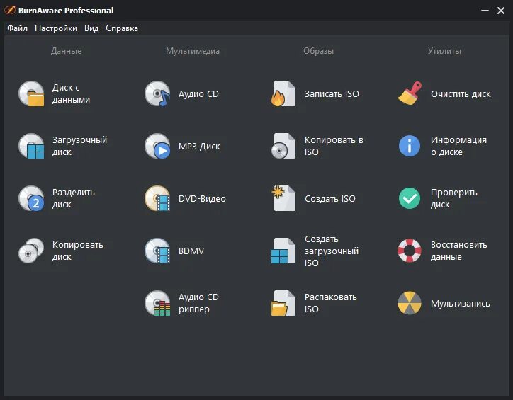513x400 pixels.
Task: Click the Копировать диск label
Action: [x=77, y=251]
